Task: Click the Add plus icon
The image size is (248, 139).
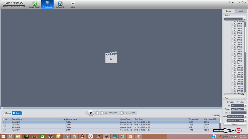Action: point(73,4)
